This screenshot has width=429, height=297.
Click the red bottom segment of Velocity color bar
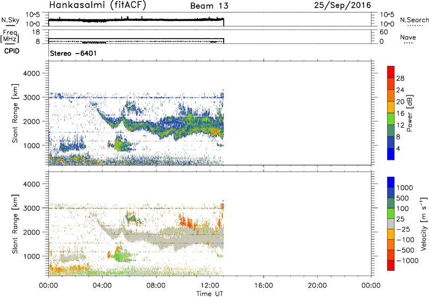(391, 265)
